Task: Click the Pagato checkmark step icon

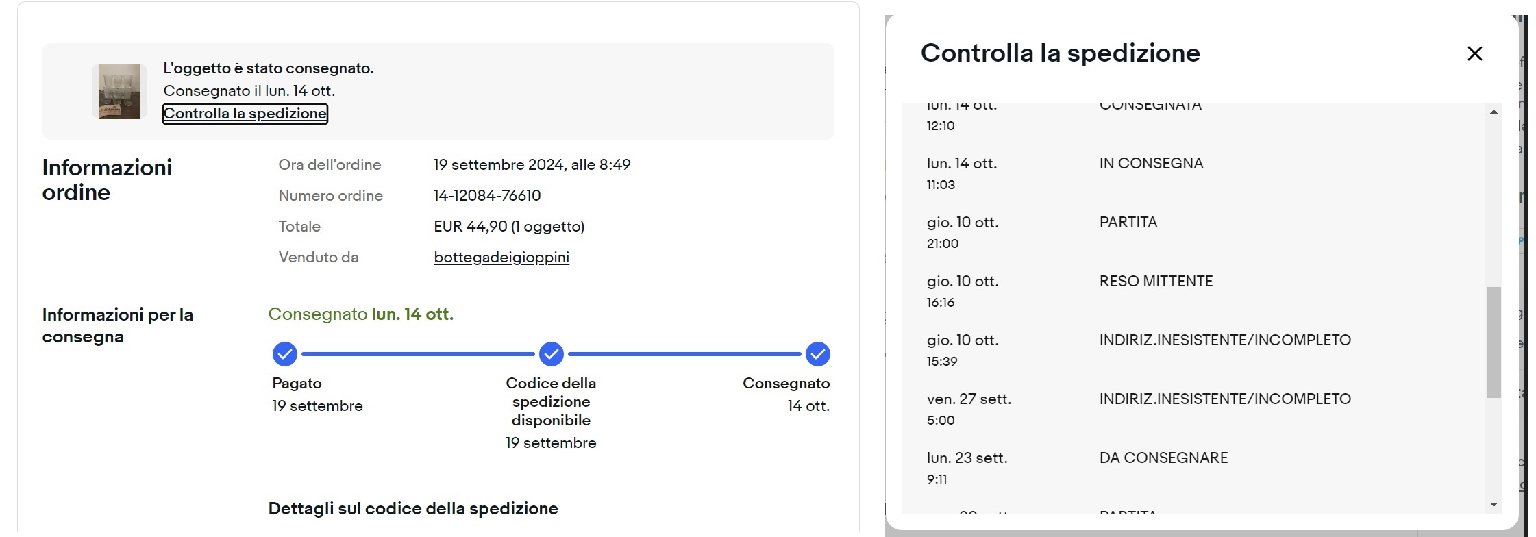Action: (x=284, y=354)
